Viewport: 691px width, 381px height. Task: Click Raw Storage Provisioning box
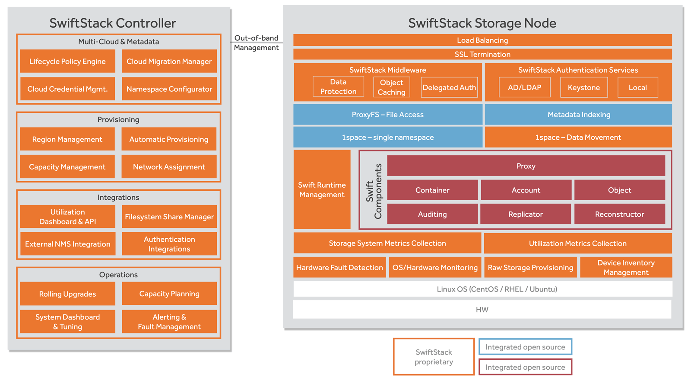pos(530,267)
